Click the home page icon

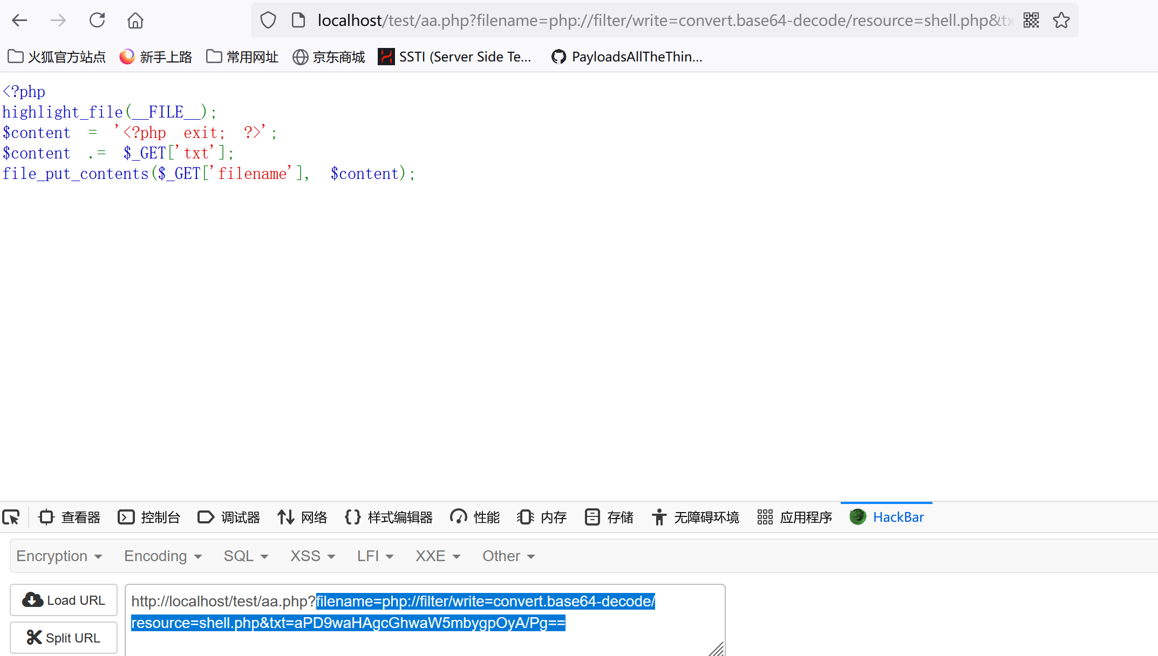135,20
